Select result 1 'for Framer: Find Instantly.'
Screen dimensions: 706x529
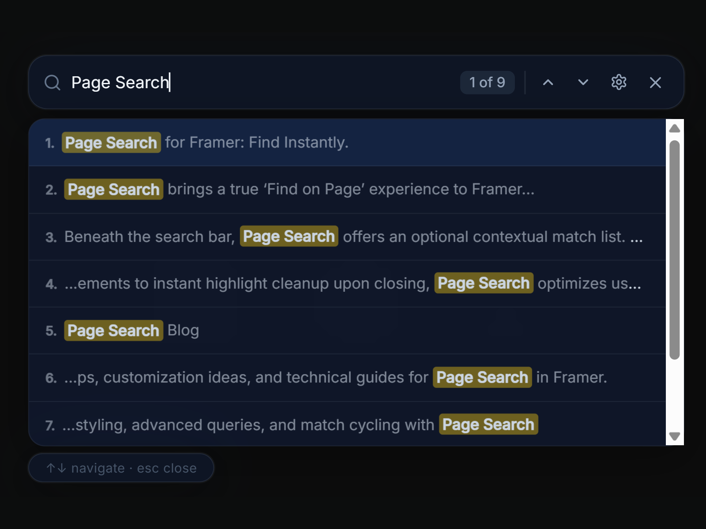(347, 142)
